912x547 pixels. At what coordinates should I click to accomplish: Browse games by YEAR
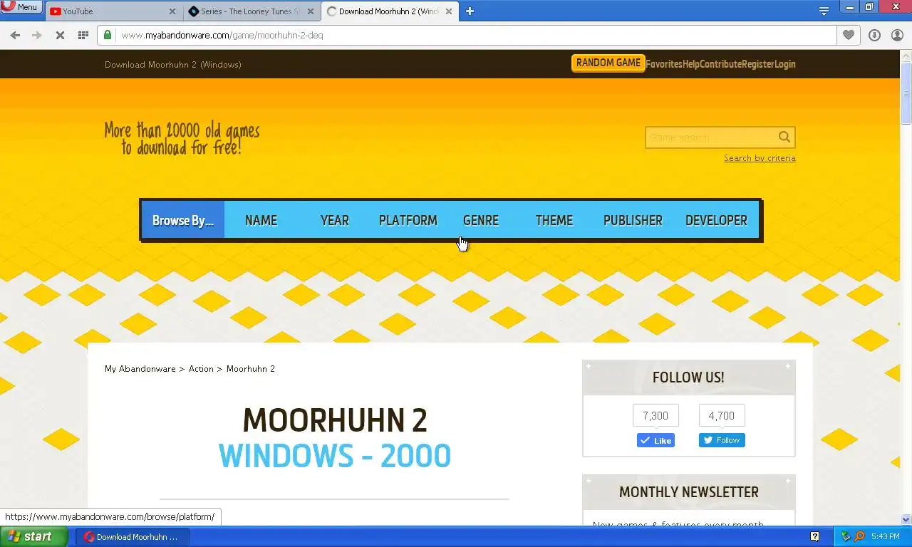point(334,221)
